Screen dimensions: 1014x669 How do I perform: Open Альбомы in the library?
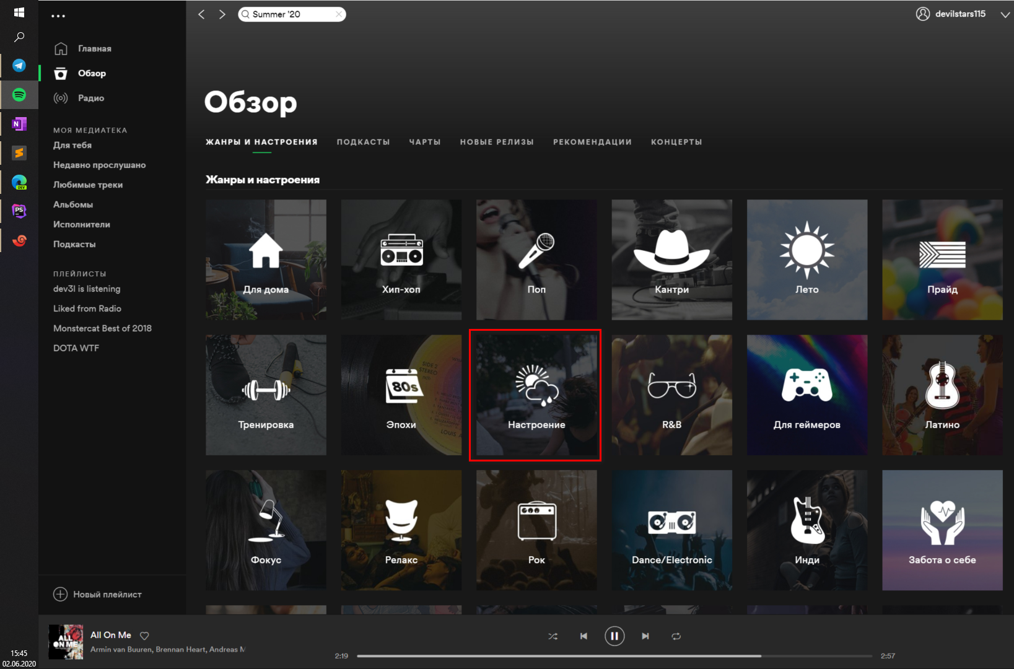(73, 204)
